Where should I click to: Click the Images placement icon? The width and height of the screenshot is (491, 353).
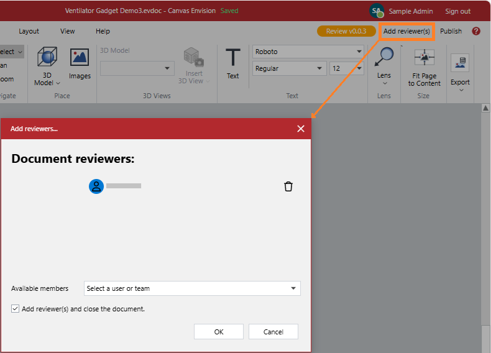click(80, 57)
